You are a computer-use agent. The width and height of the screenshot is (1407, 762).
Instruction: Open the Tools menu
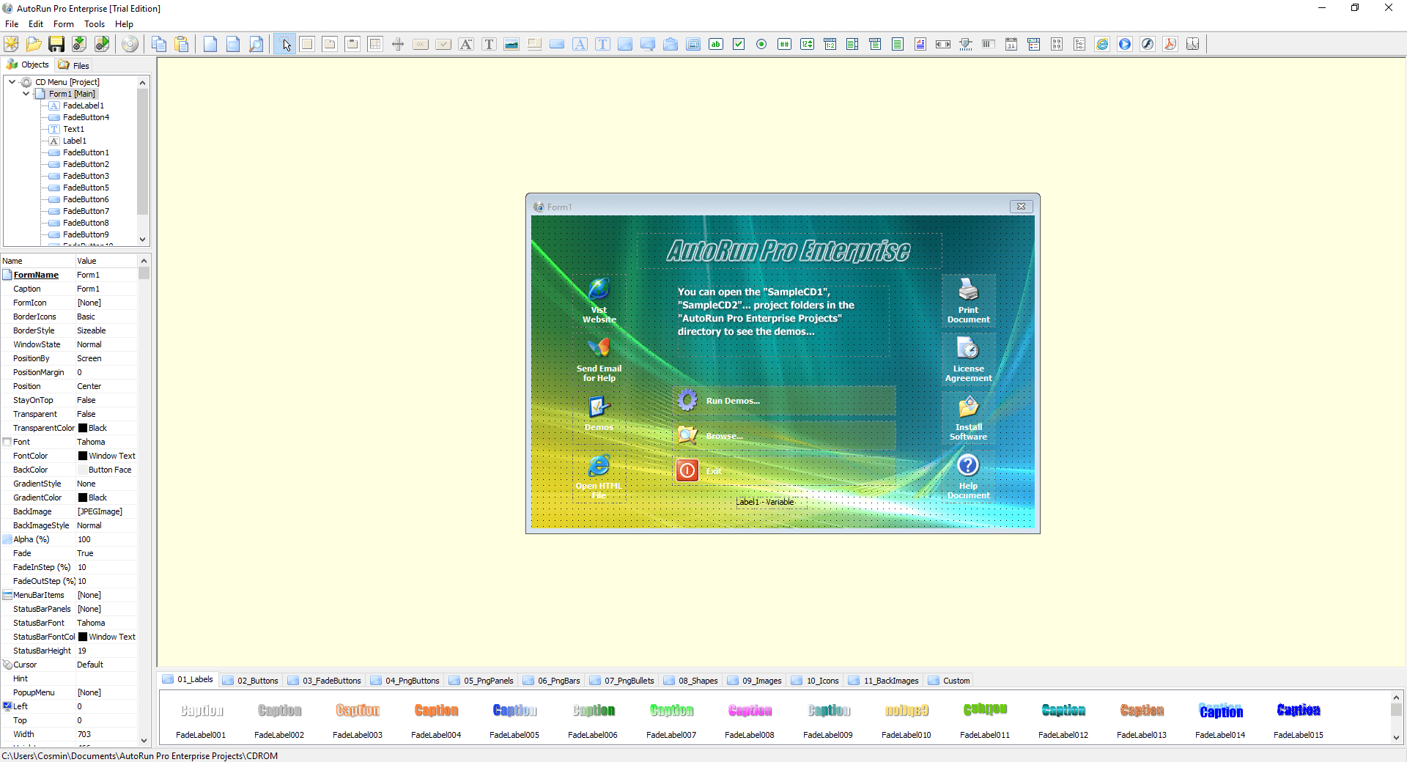tap(95, 23)
